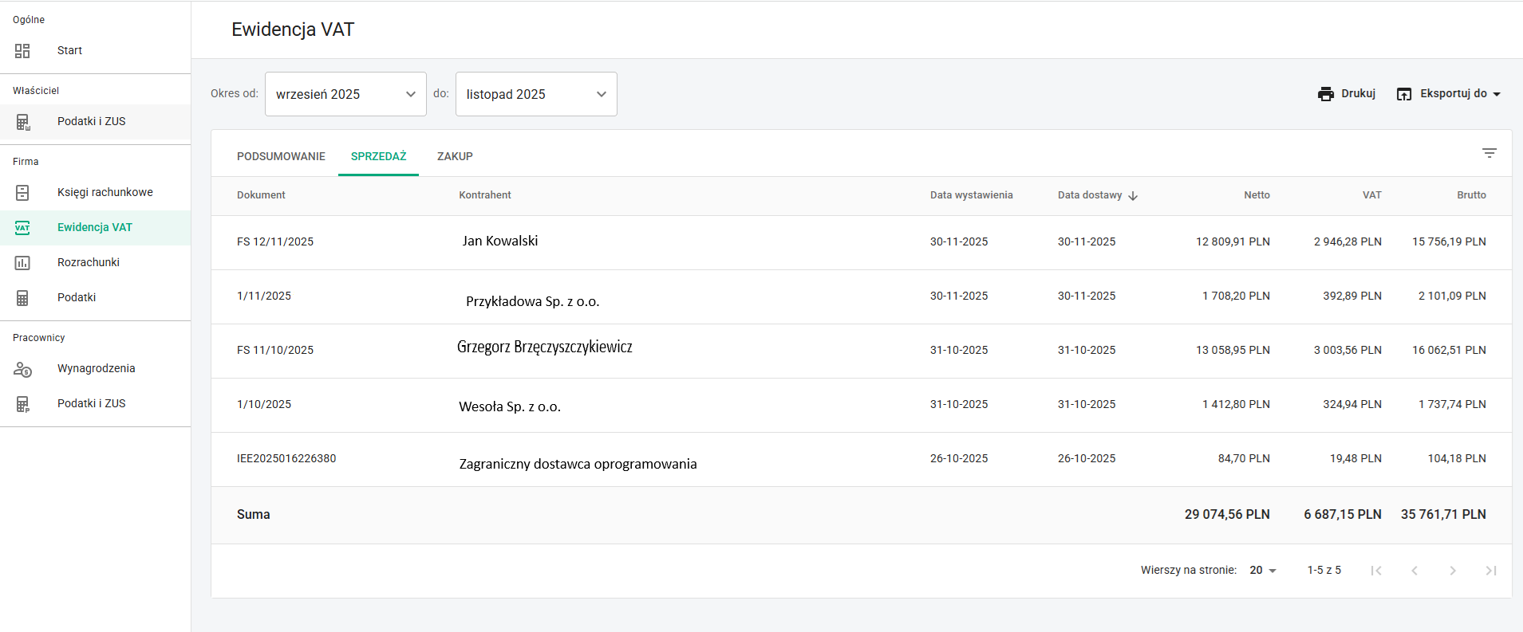Expand the 'do' listopad 2025 dropdown
1523x632 pixels.
536,94
